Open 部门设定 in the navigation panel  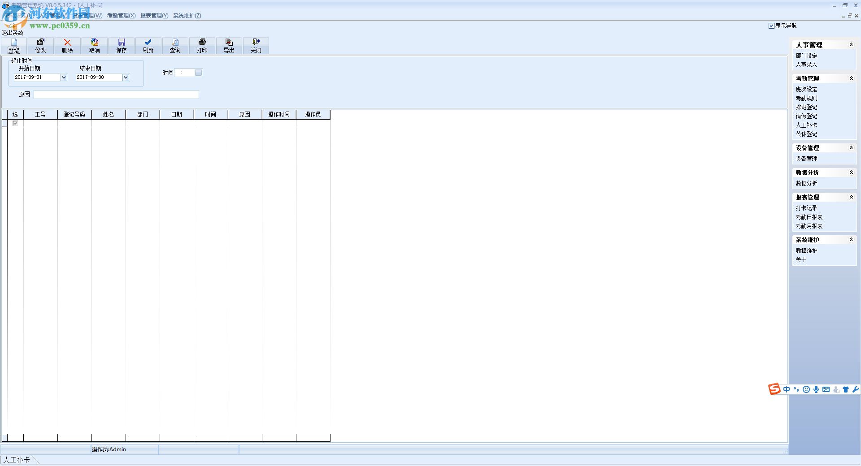[x=806, y=56]
